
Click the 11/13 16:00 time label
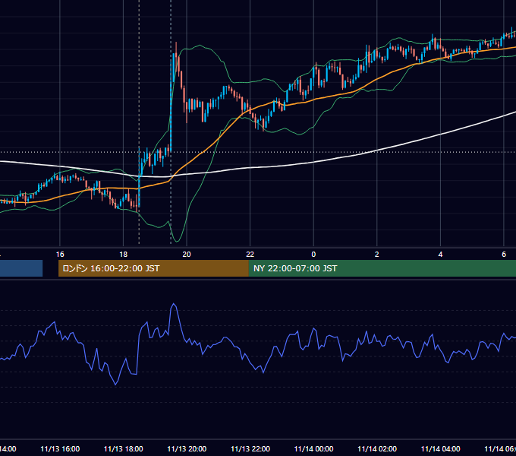(x=60, y=448)
